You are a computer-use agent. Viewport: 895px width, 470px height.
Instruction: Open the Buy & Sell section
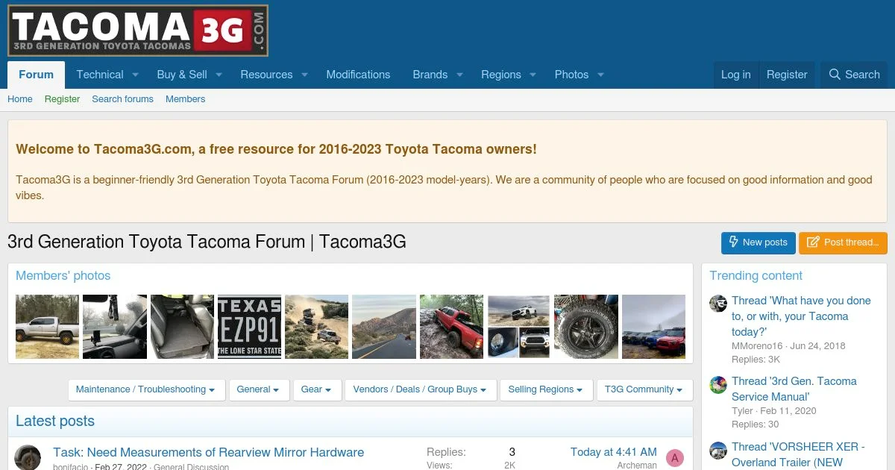click(x=182, y=75)
